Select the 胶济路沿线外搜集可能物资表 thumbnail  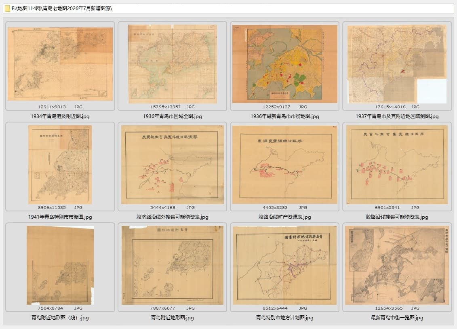pyautogui.click(x=172, y=164)
